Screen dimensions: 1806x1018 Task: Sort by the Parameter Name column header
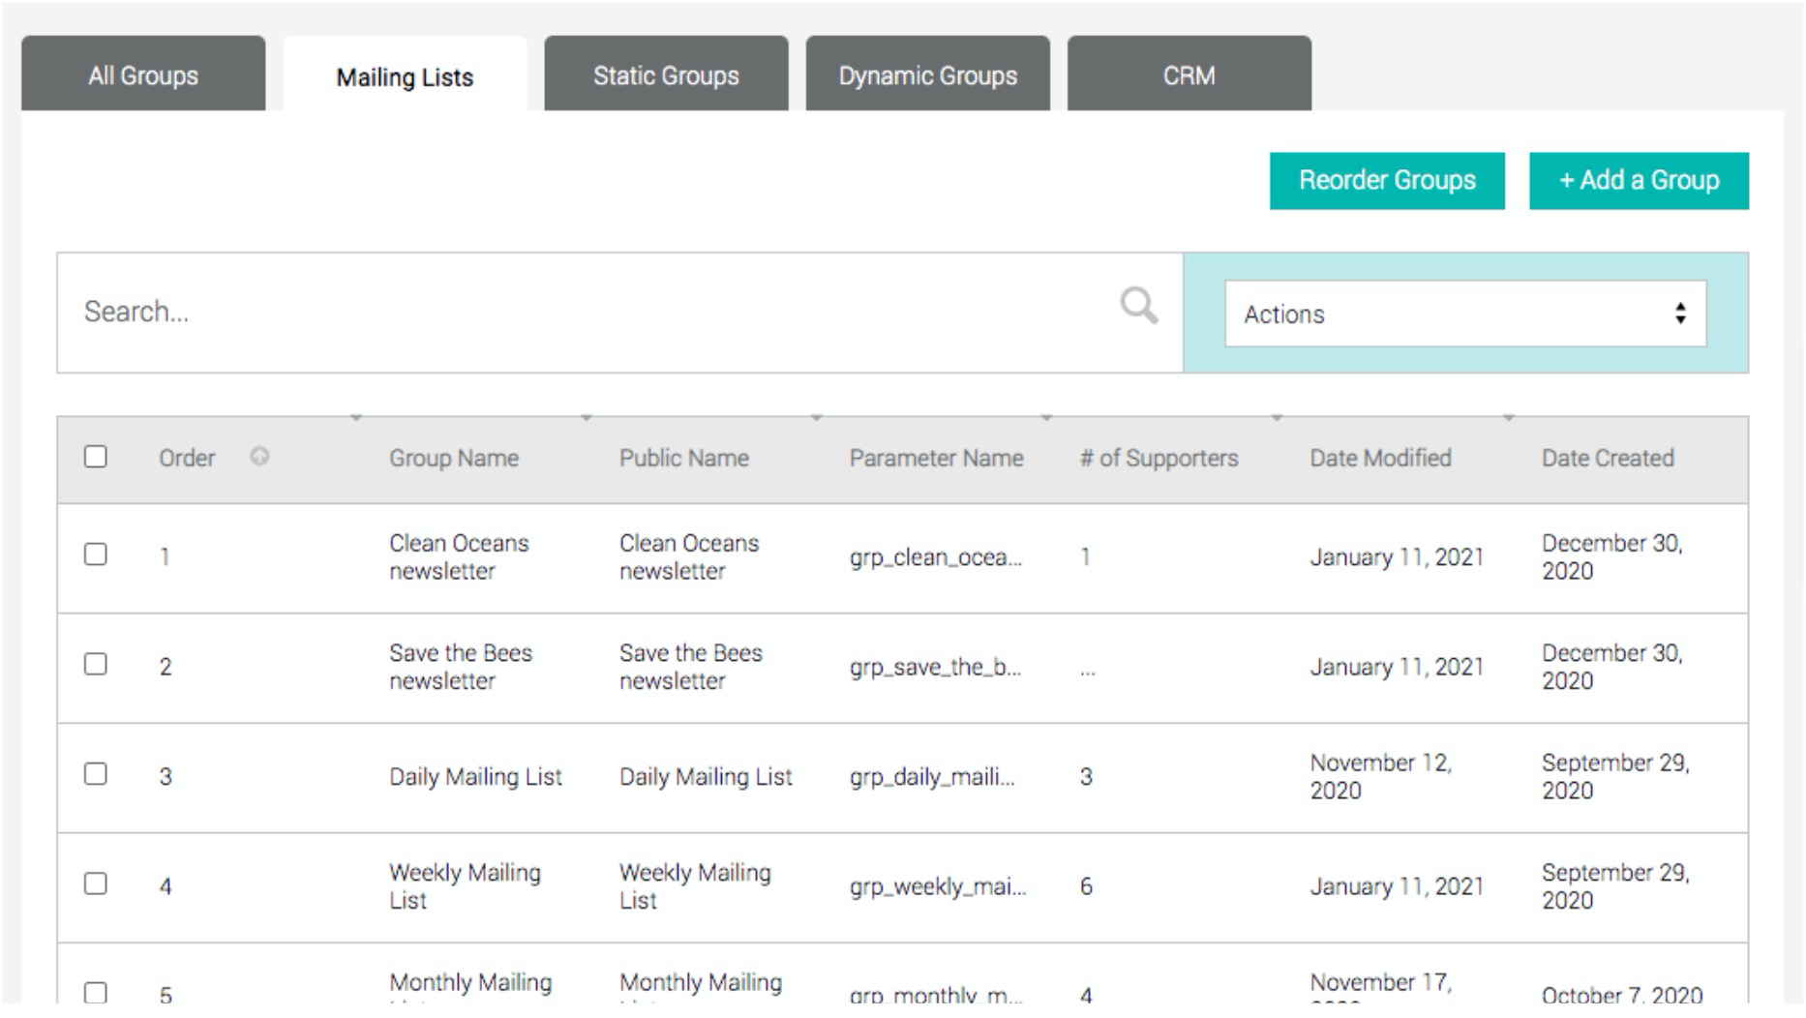936,458
